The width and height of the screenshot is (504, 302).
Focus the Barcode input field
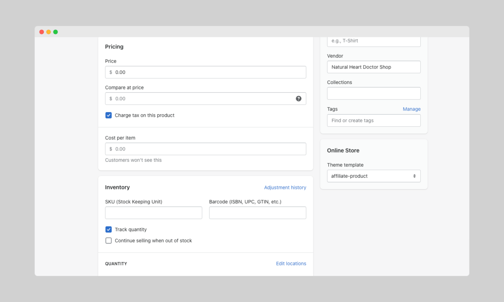(x=257, y=213)
